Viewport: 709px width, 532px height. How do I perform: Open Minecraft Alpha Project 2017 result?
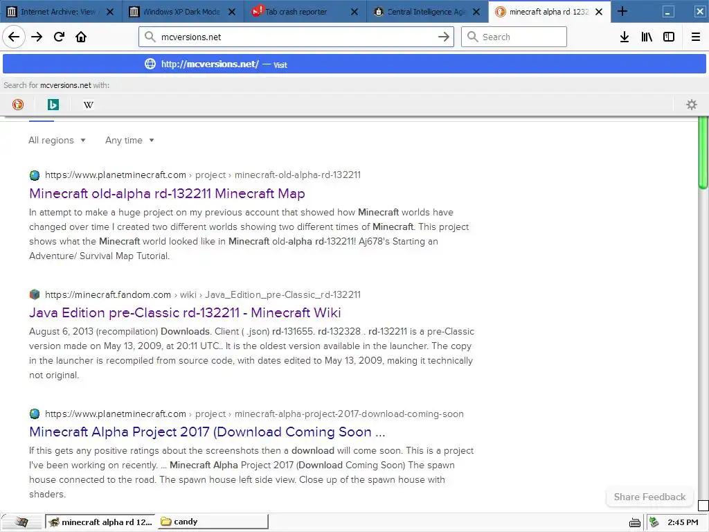tap(207, 432)
